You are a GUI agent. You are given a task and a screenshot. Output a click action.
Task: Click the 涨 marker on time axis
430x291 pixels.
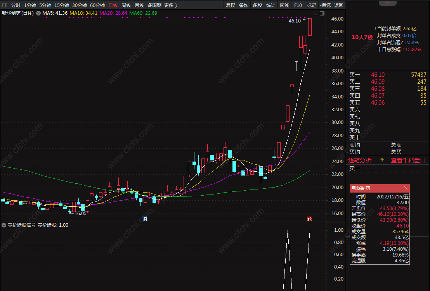click(309, 219)
